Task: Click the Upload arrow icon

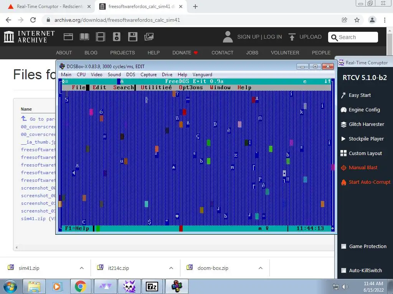Action: click(292, 37)
